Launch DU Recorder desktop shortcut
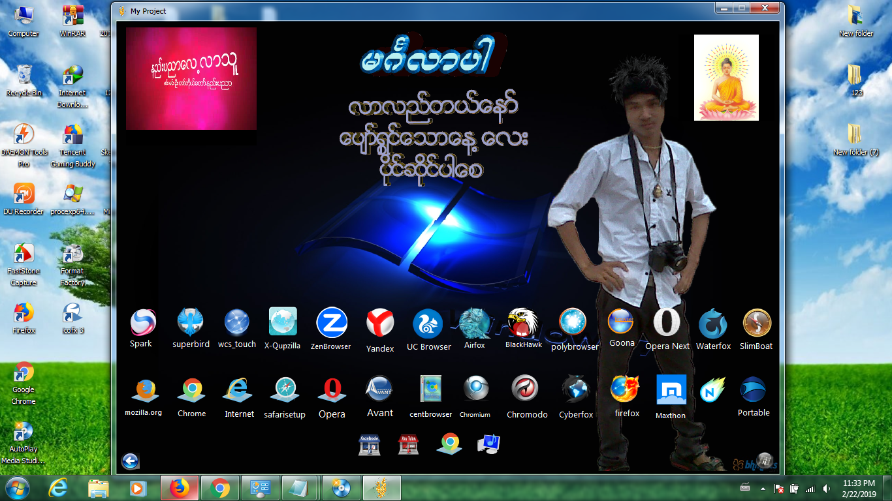The height and width of the screenshot is (501, 892). tap(24, 199)
